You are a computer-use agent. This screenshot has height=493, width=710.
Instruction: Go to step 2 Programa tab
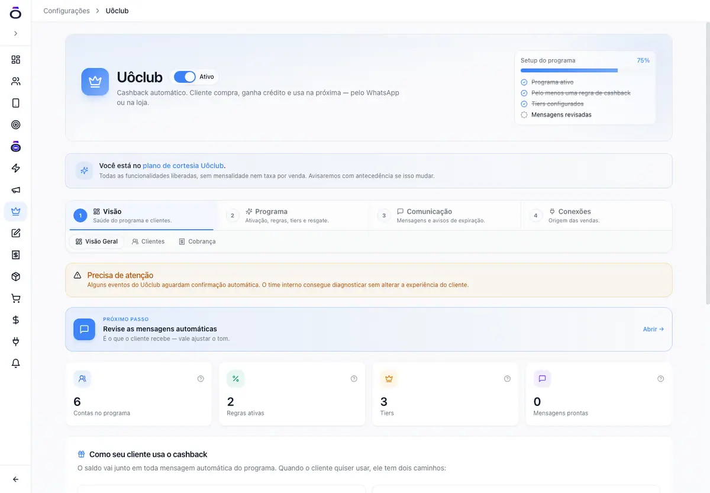tap(293, 215)
